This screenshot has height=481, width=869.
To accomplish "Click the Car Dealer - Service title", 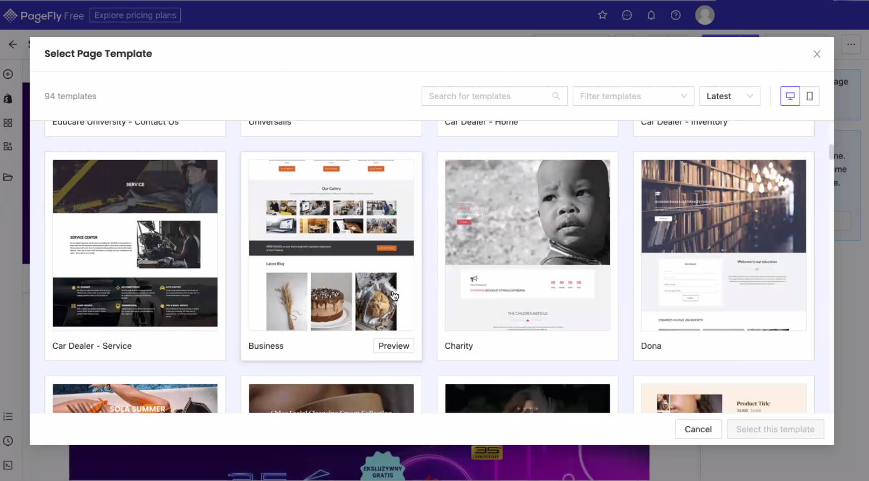I will (92, 346).
